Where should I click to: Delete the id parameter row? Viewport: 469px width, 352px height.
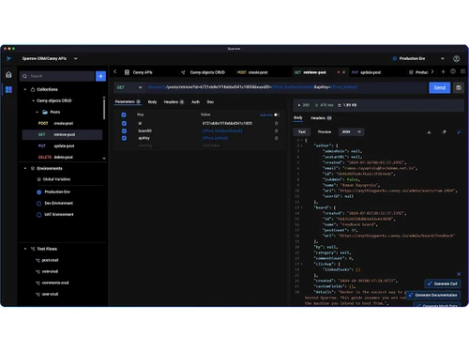coord(276,123)
